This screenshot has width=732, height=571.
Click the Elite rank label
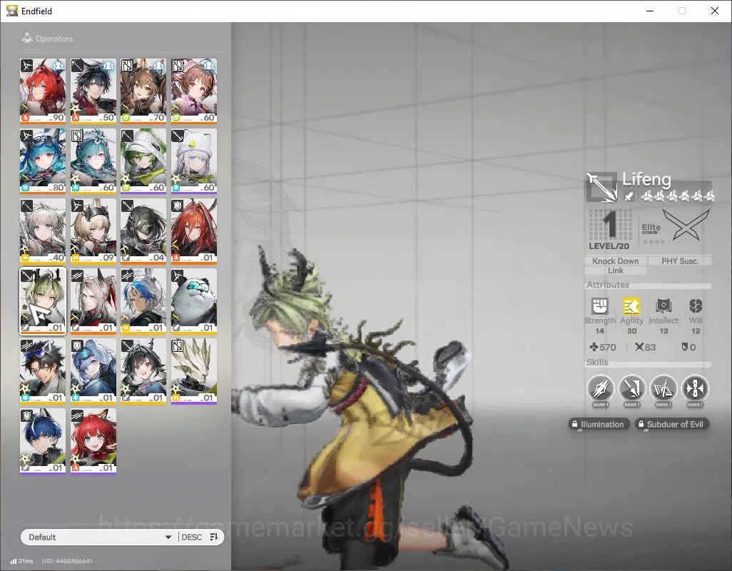pos(651,228)
